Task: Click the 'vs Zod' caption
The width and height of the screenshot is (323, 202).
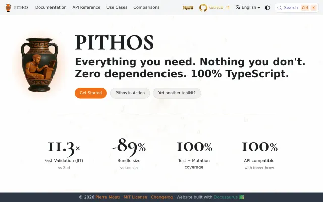Action: [x=64, y=168]
